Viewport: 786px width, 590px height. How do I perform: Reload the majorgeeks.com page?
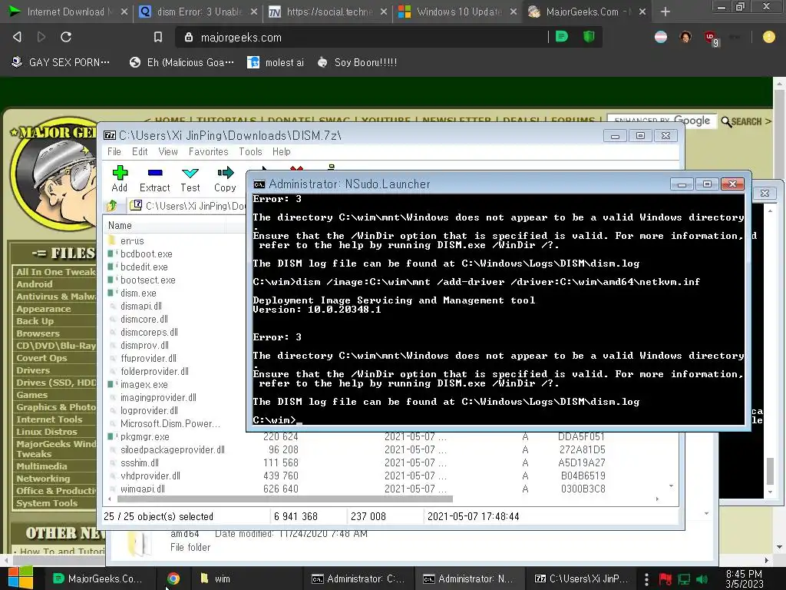66,37
